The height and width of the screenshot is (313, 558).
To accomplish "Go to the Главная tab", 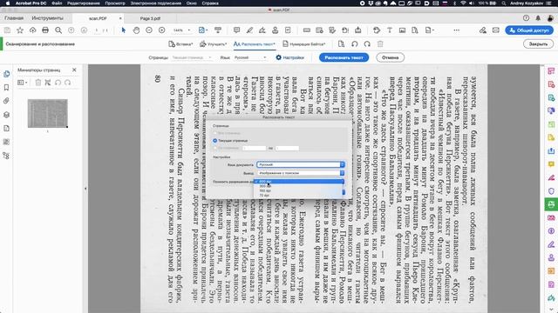I will 14,18.
